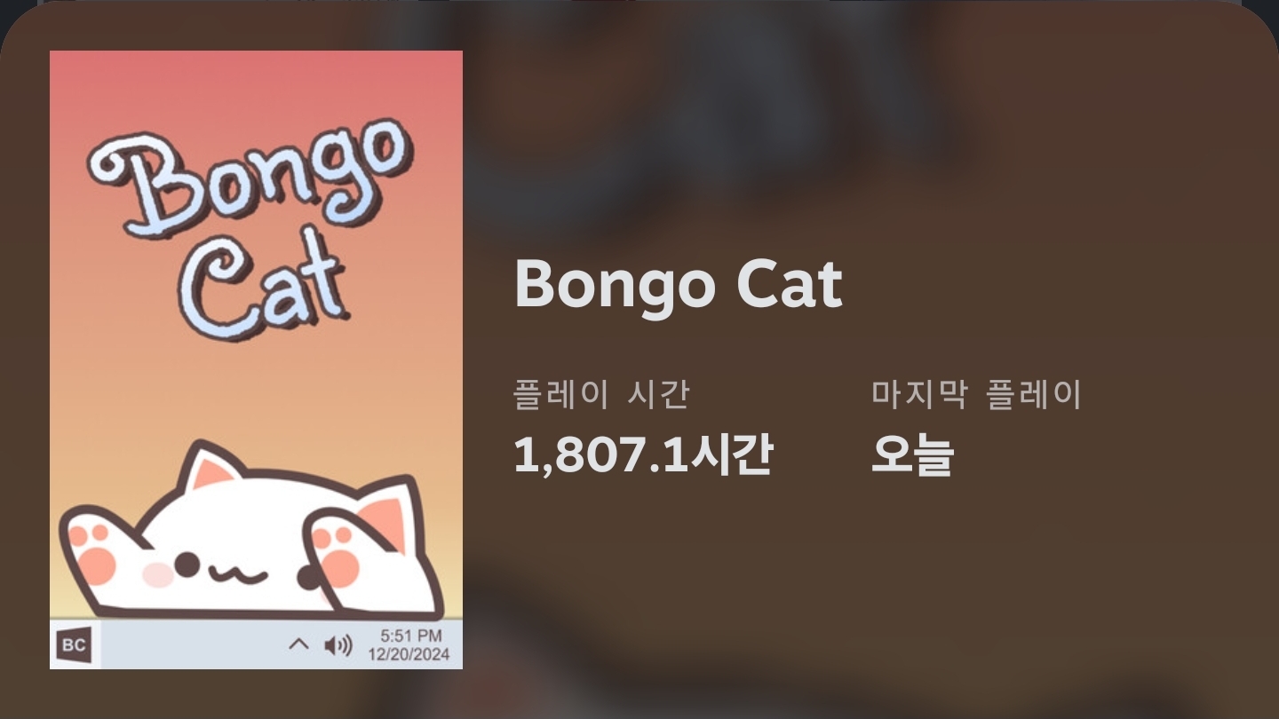
Task: Click the 12/20/2024 date text
Action: (409, 655)
